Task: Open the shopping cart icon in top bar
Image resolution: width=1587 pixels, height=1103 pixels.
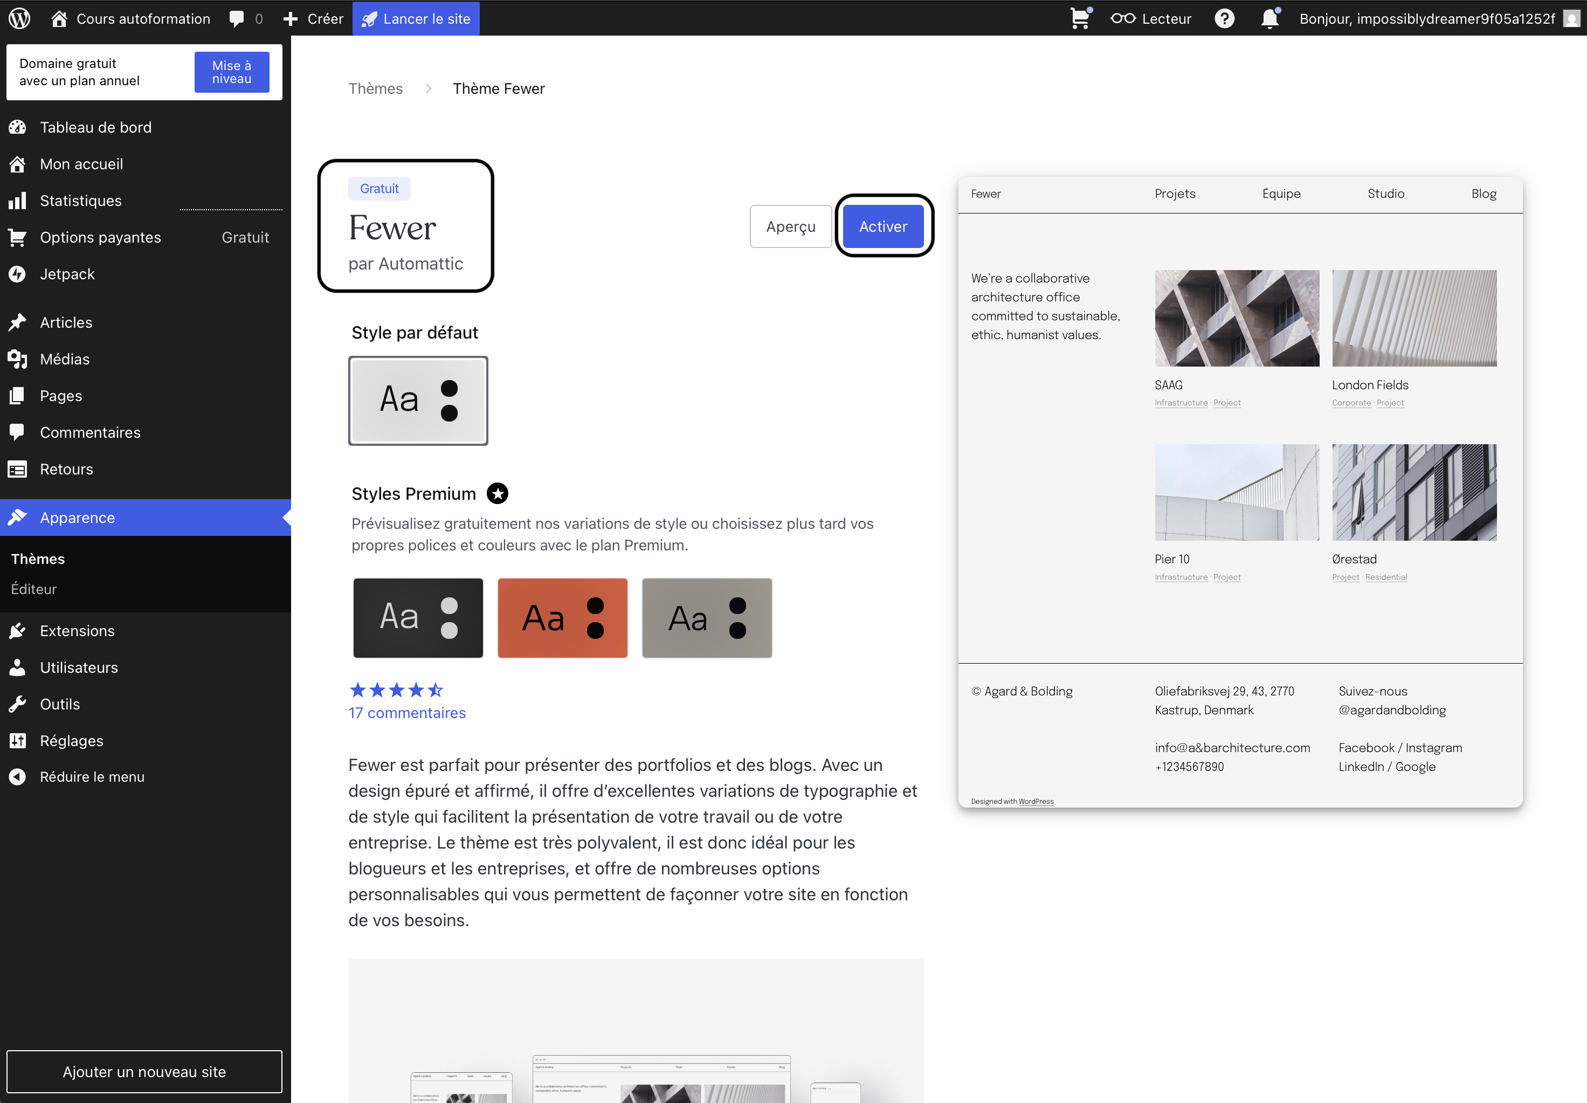Action: click(x=1080, y=18)
